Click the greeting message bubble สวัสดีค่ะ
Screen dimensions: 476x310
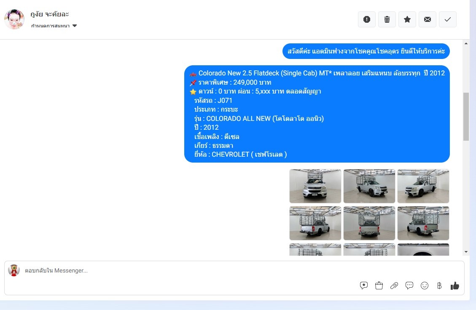coord(366,51)
